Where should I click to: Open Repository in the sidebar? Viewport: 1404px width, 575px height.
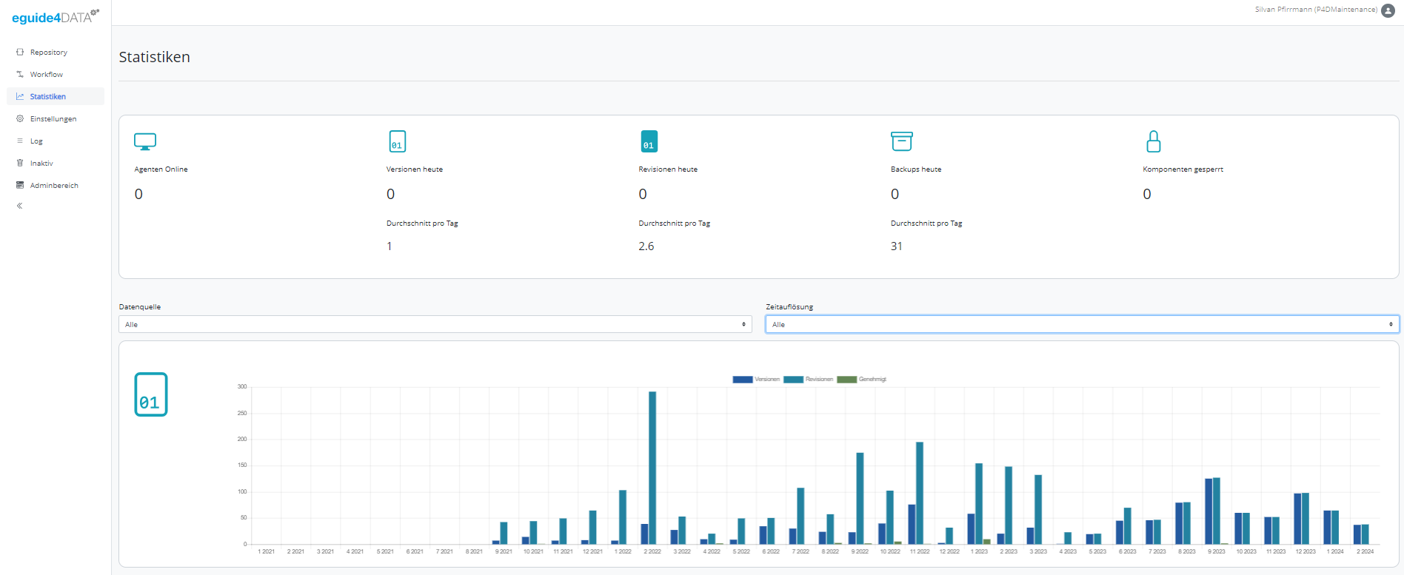[x=48, y=53]
